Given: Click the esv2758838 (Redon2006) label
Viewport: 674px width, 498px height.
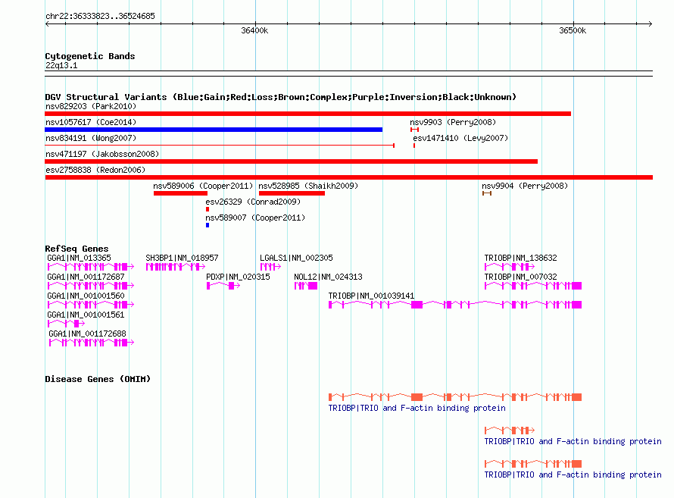Looking at the screenshot, I should click(95, 170).
